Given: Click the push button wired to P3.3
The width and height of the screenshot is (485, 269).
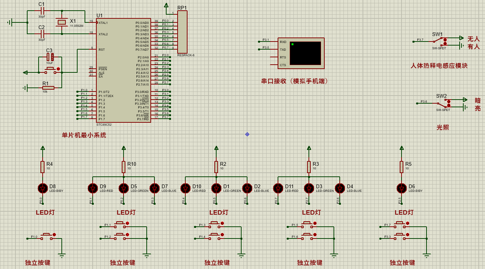Looking at the screenshot, I should 400,236.
